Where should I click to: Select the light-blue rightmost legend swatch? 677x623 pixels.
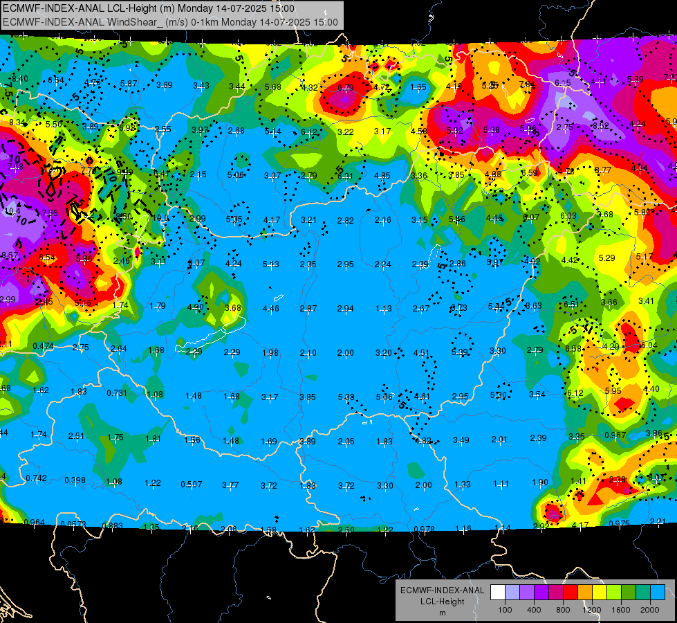[658, 593]
